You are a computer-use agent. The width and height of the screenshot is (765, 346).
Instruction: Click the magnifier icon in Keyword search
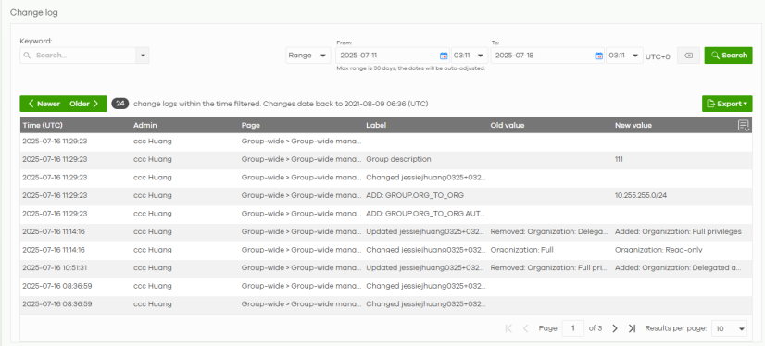pyautogui.click(x=27, y=56)
